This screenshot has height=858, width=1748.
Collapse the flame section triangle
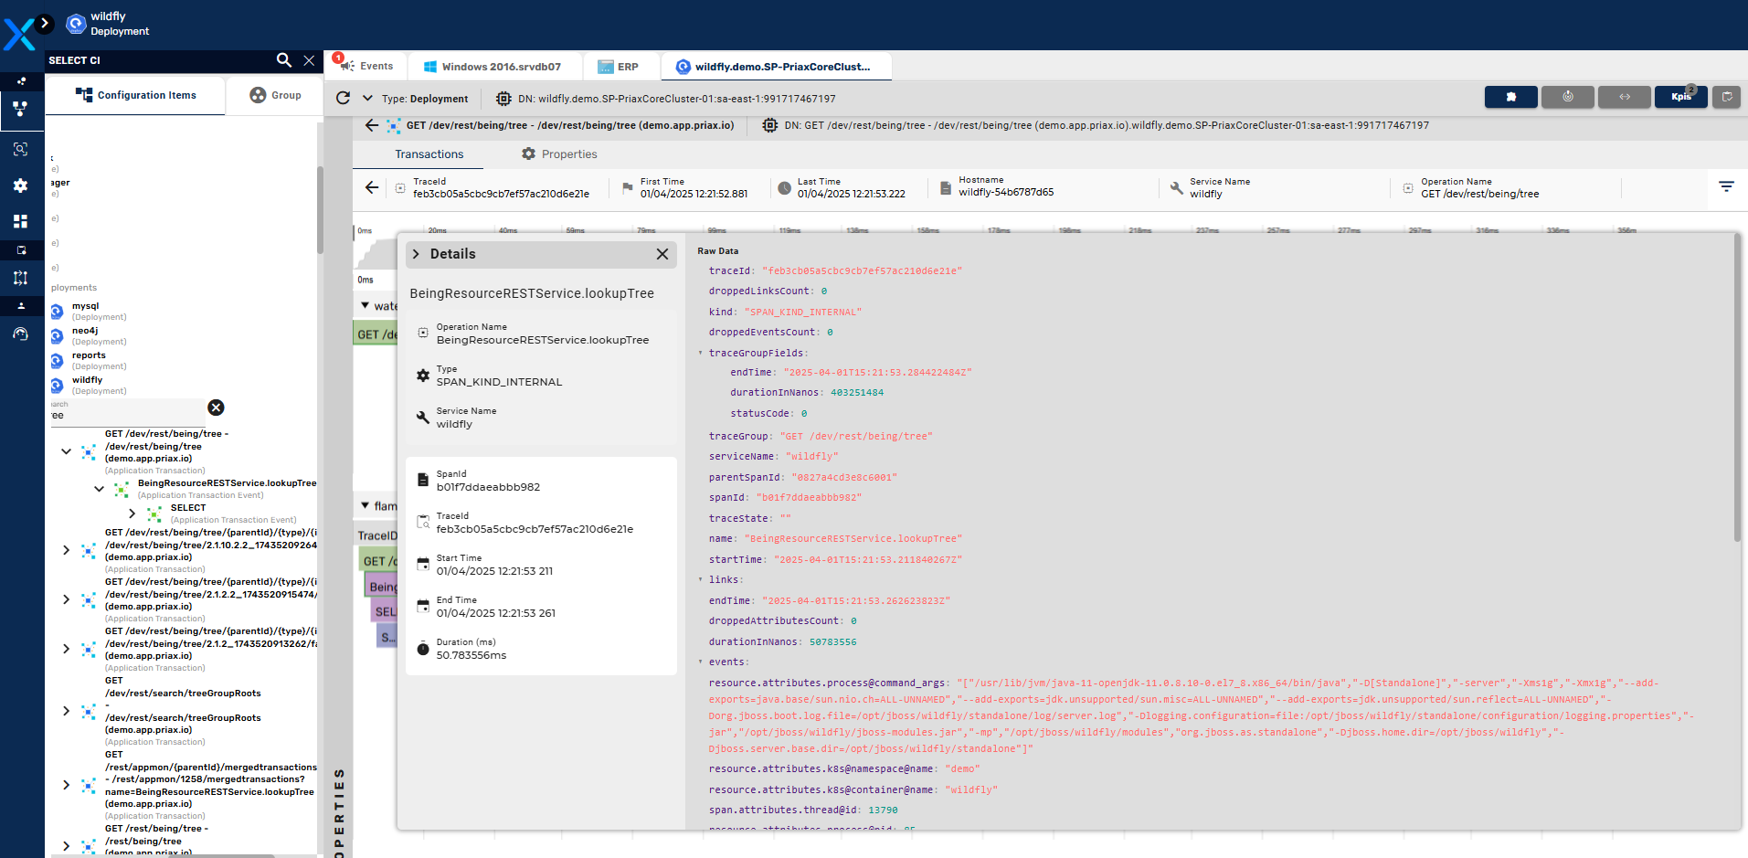[x=365, y=505]
